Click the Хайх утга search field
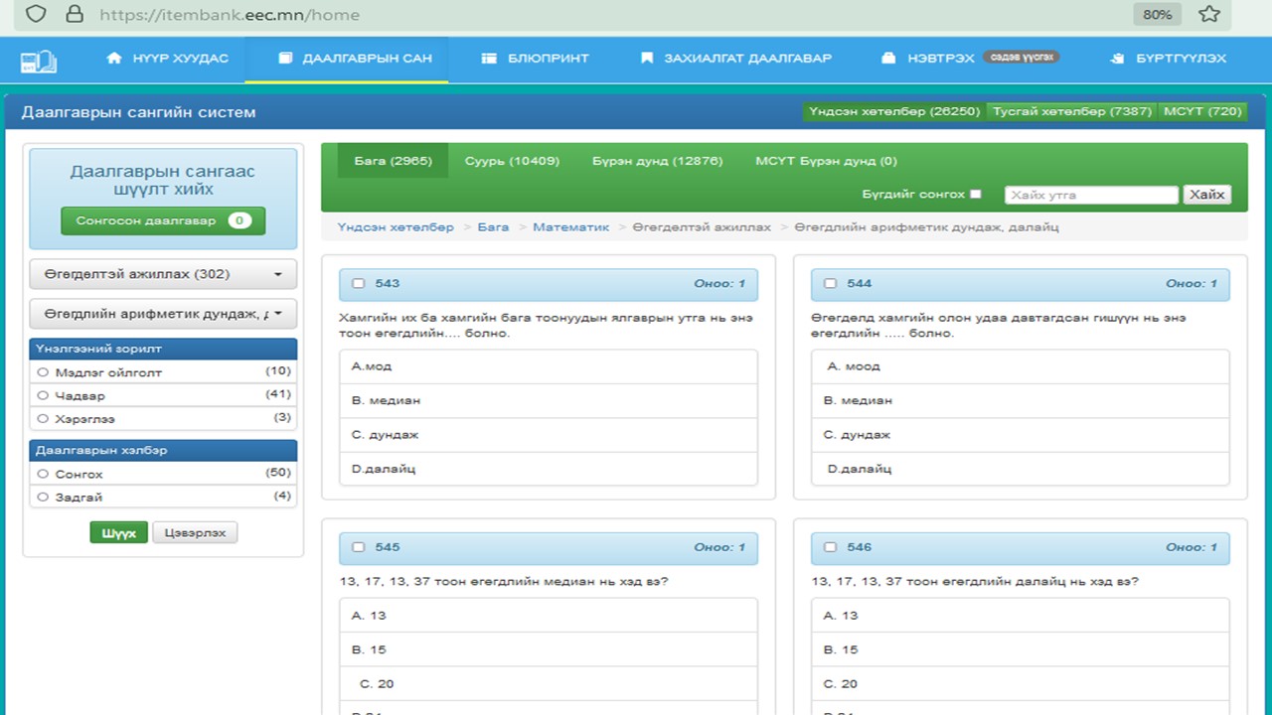Image resolution: width=1272 pixels, height=715 pixels. 1090,195
